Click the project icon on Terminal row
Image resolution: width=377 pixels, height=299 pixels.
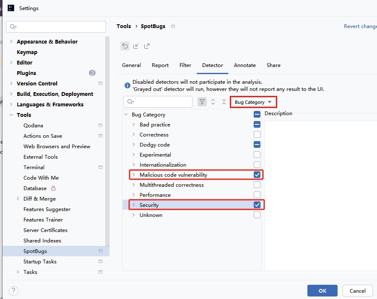[101, 167]
